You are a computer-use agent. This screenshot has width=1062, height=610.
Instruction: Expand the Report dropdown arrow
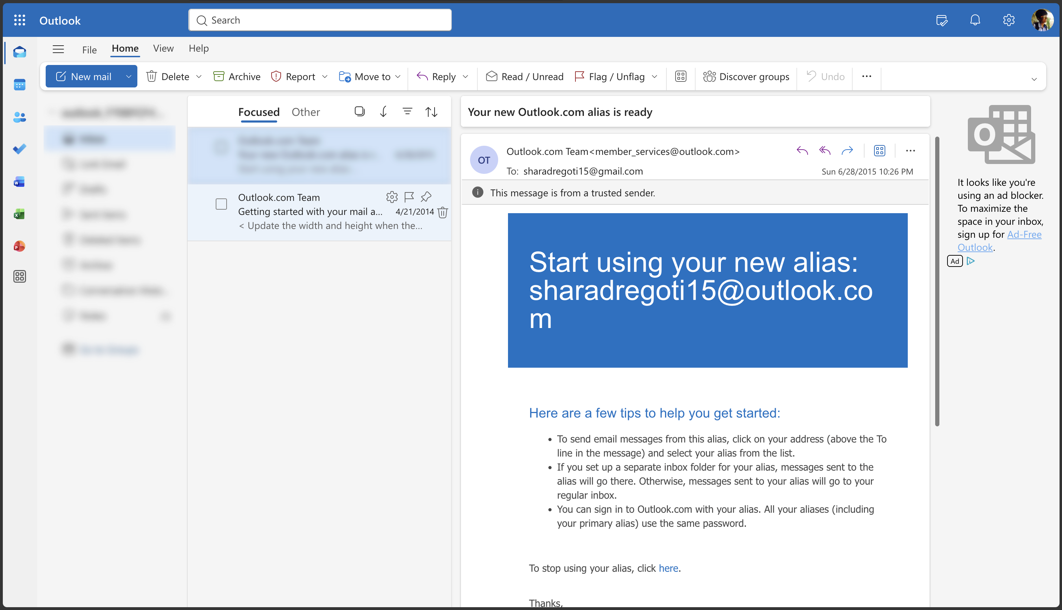click(x=325, y=76)
